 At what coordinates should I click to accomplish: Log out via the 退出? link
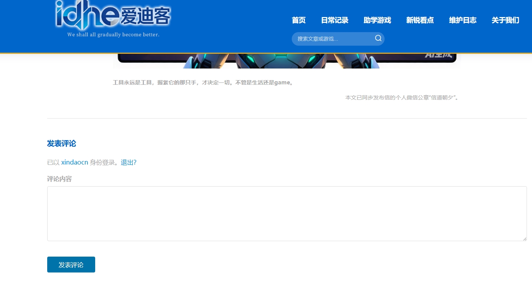coord(128,163)
